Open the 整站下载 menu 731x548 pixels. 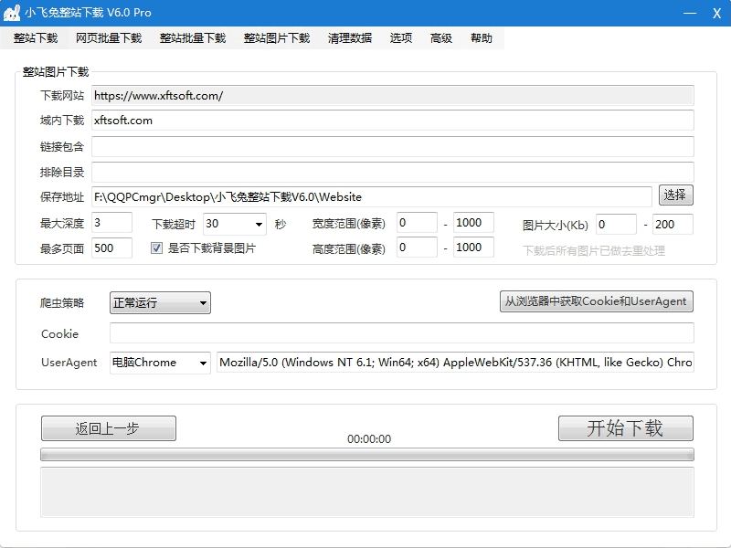tap(36, 38)
